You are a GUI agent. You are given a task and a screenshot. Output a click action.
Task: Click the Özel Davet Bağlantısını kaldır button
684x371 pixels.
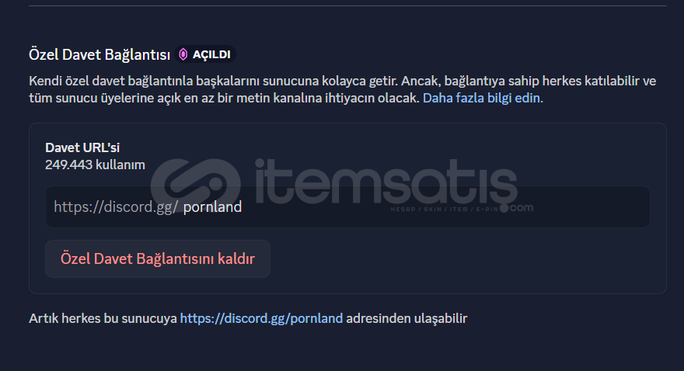click(158, 258)
